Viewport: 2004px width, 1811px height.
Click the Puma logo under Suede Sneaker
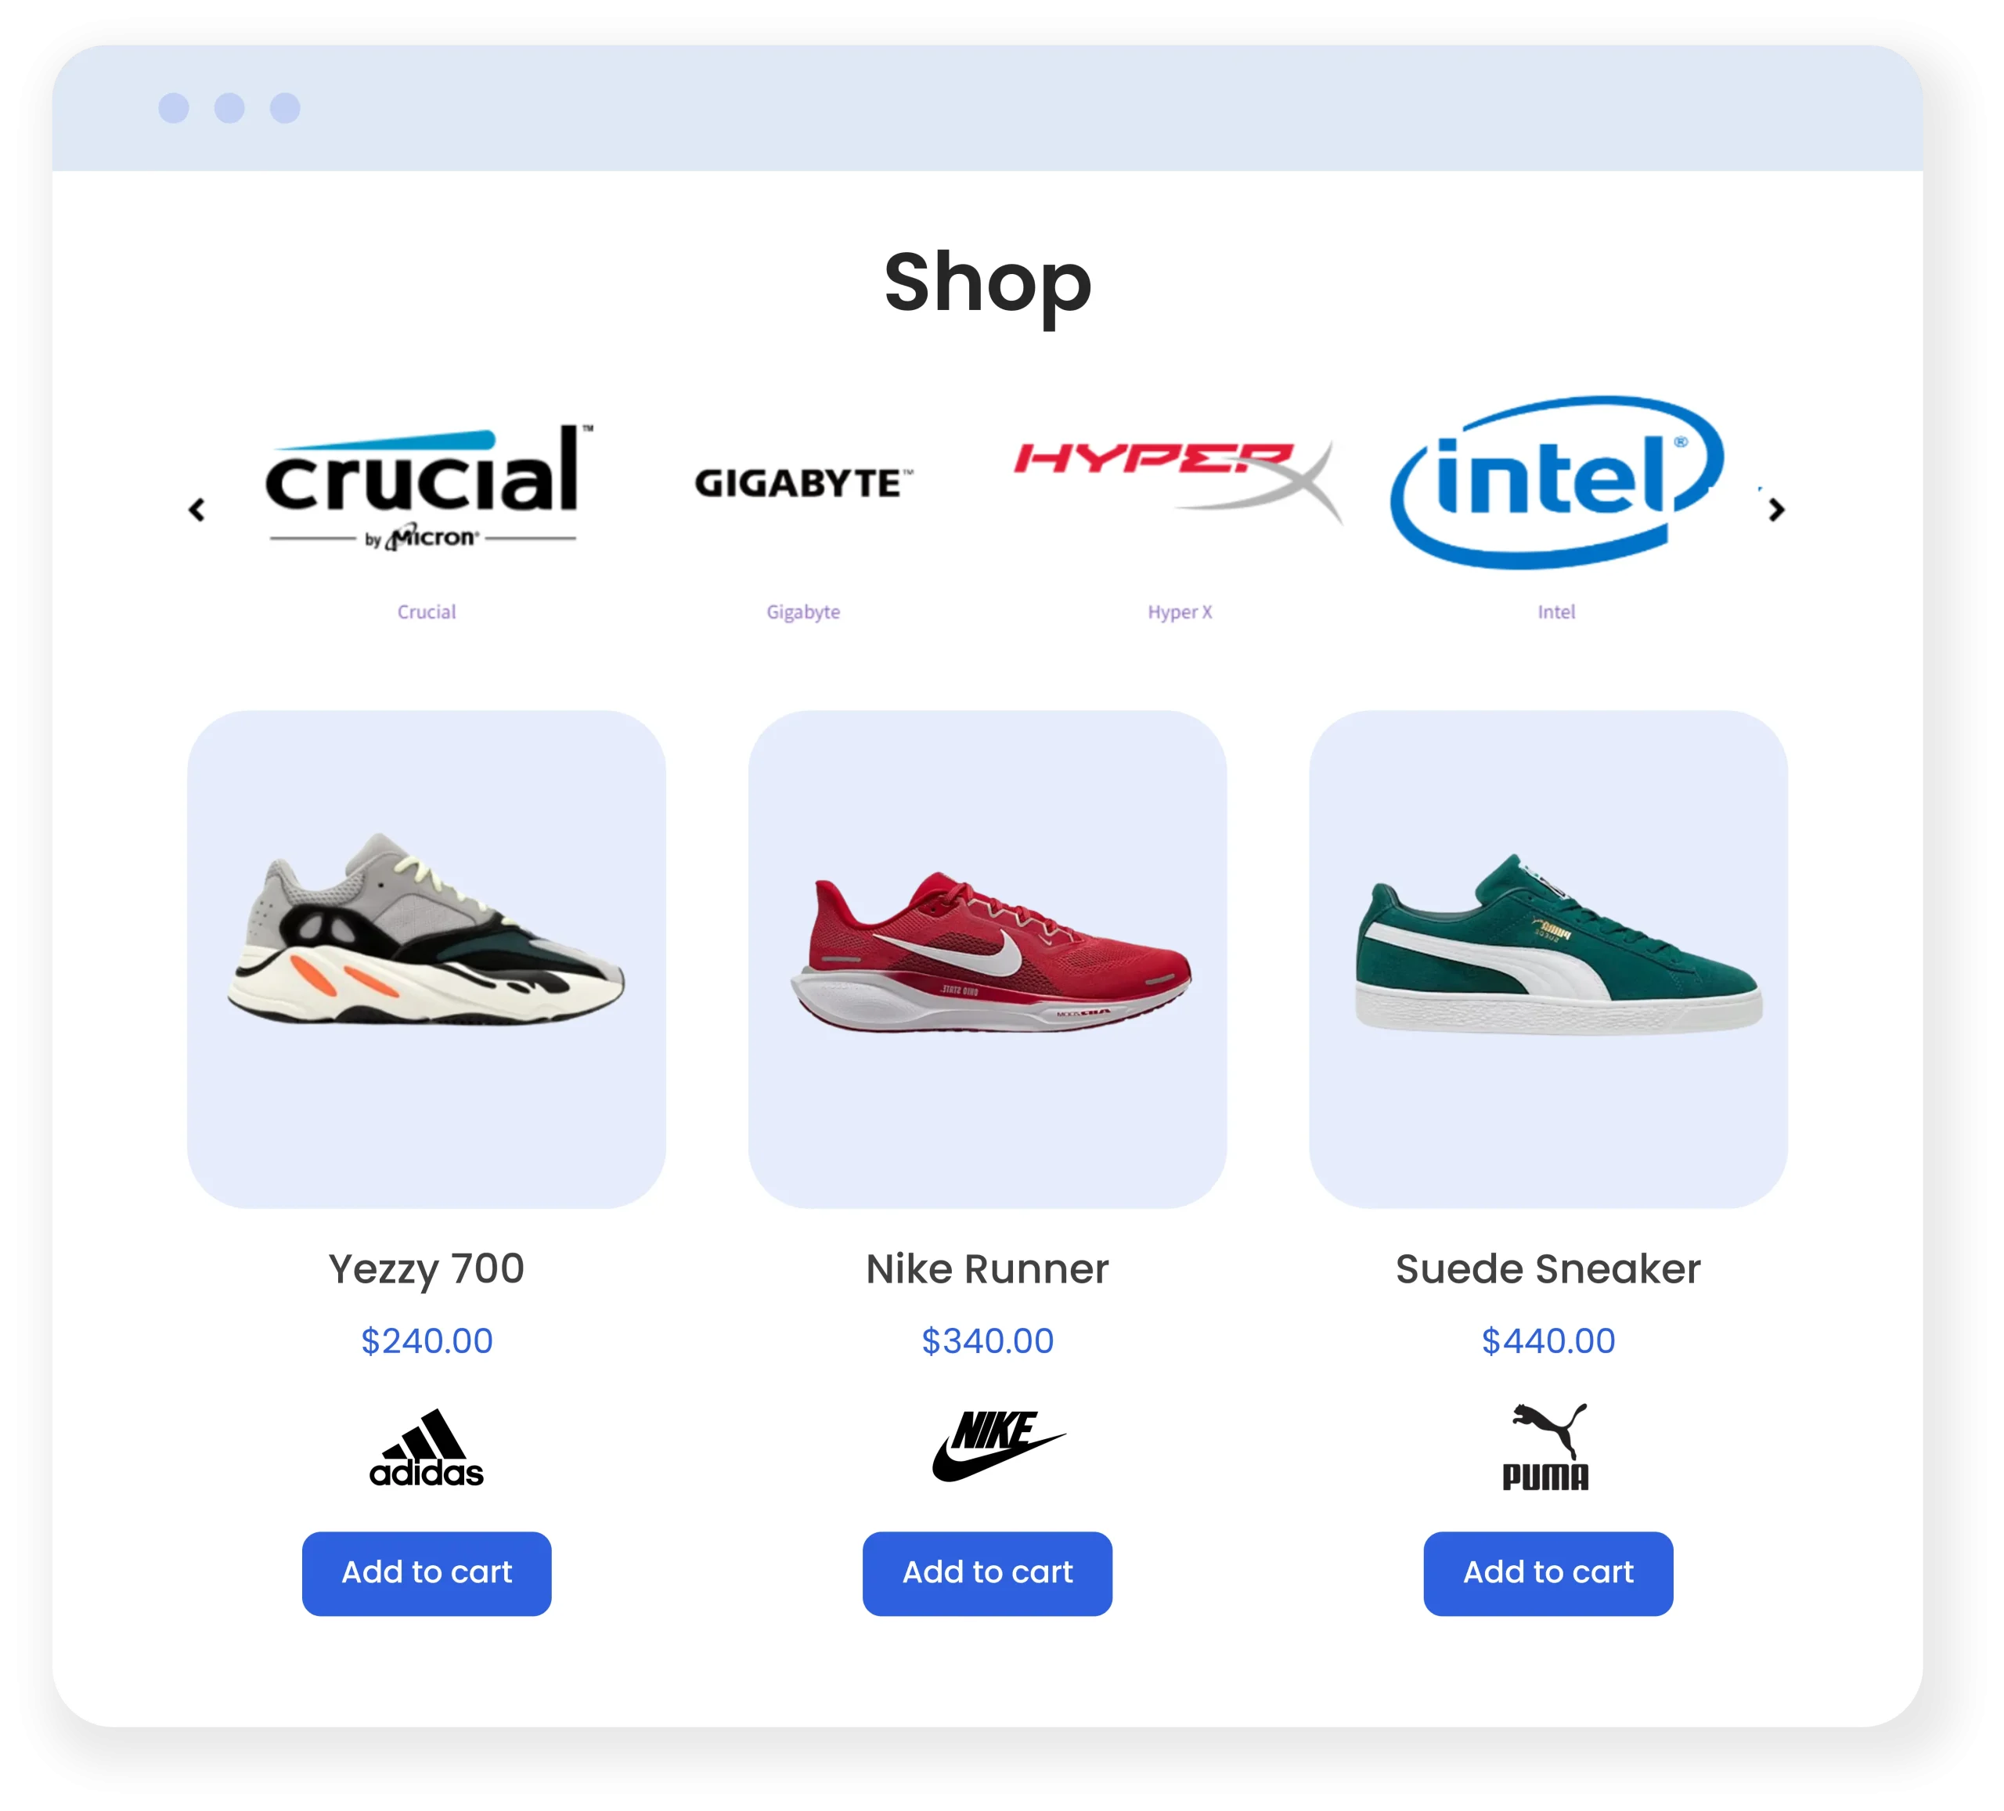pyautogui.click(x=1547, y=1446)
